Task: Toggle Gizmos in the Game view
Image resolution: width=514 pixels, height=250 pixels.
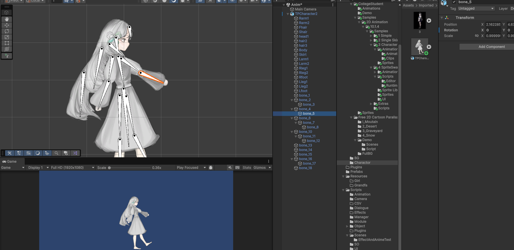Action: 259,168
